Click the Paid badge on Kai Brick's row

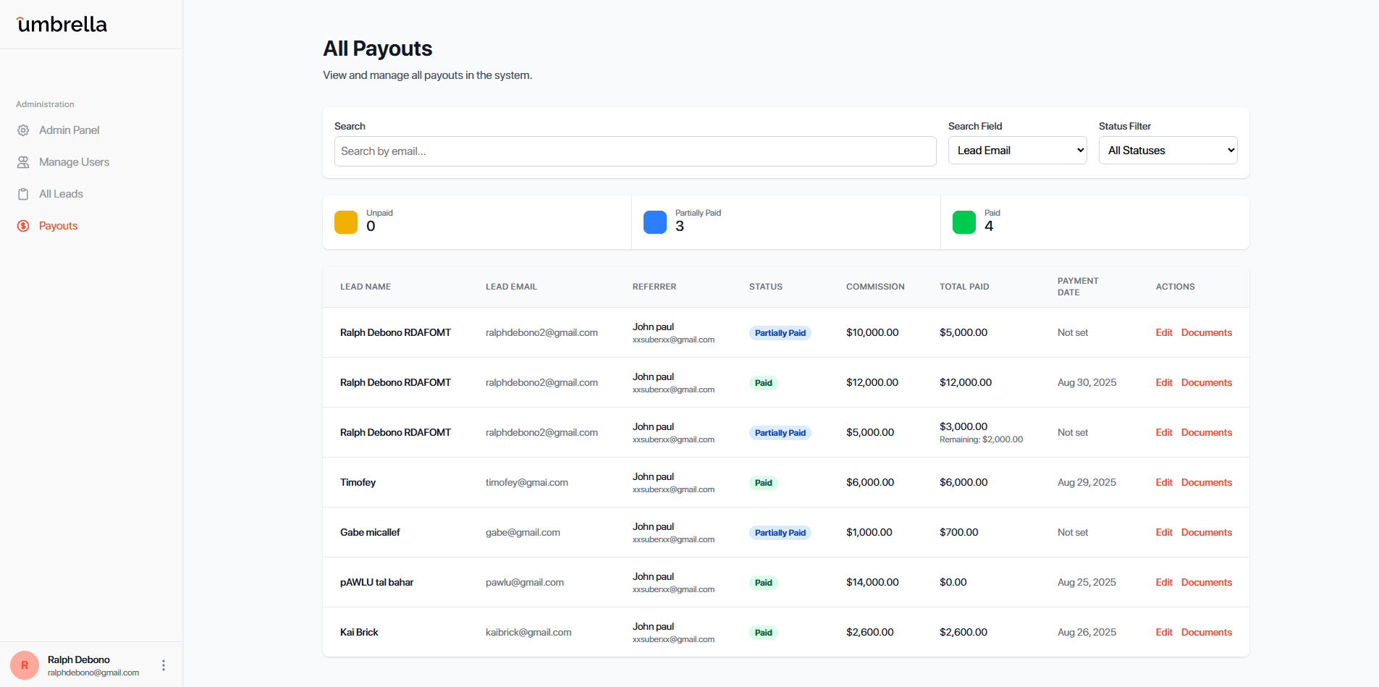click(x=763, y=632)
